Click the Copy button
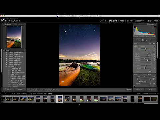The width and height of the screenshot is (160, 120). (8, 90)
